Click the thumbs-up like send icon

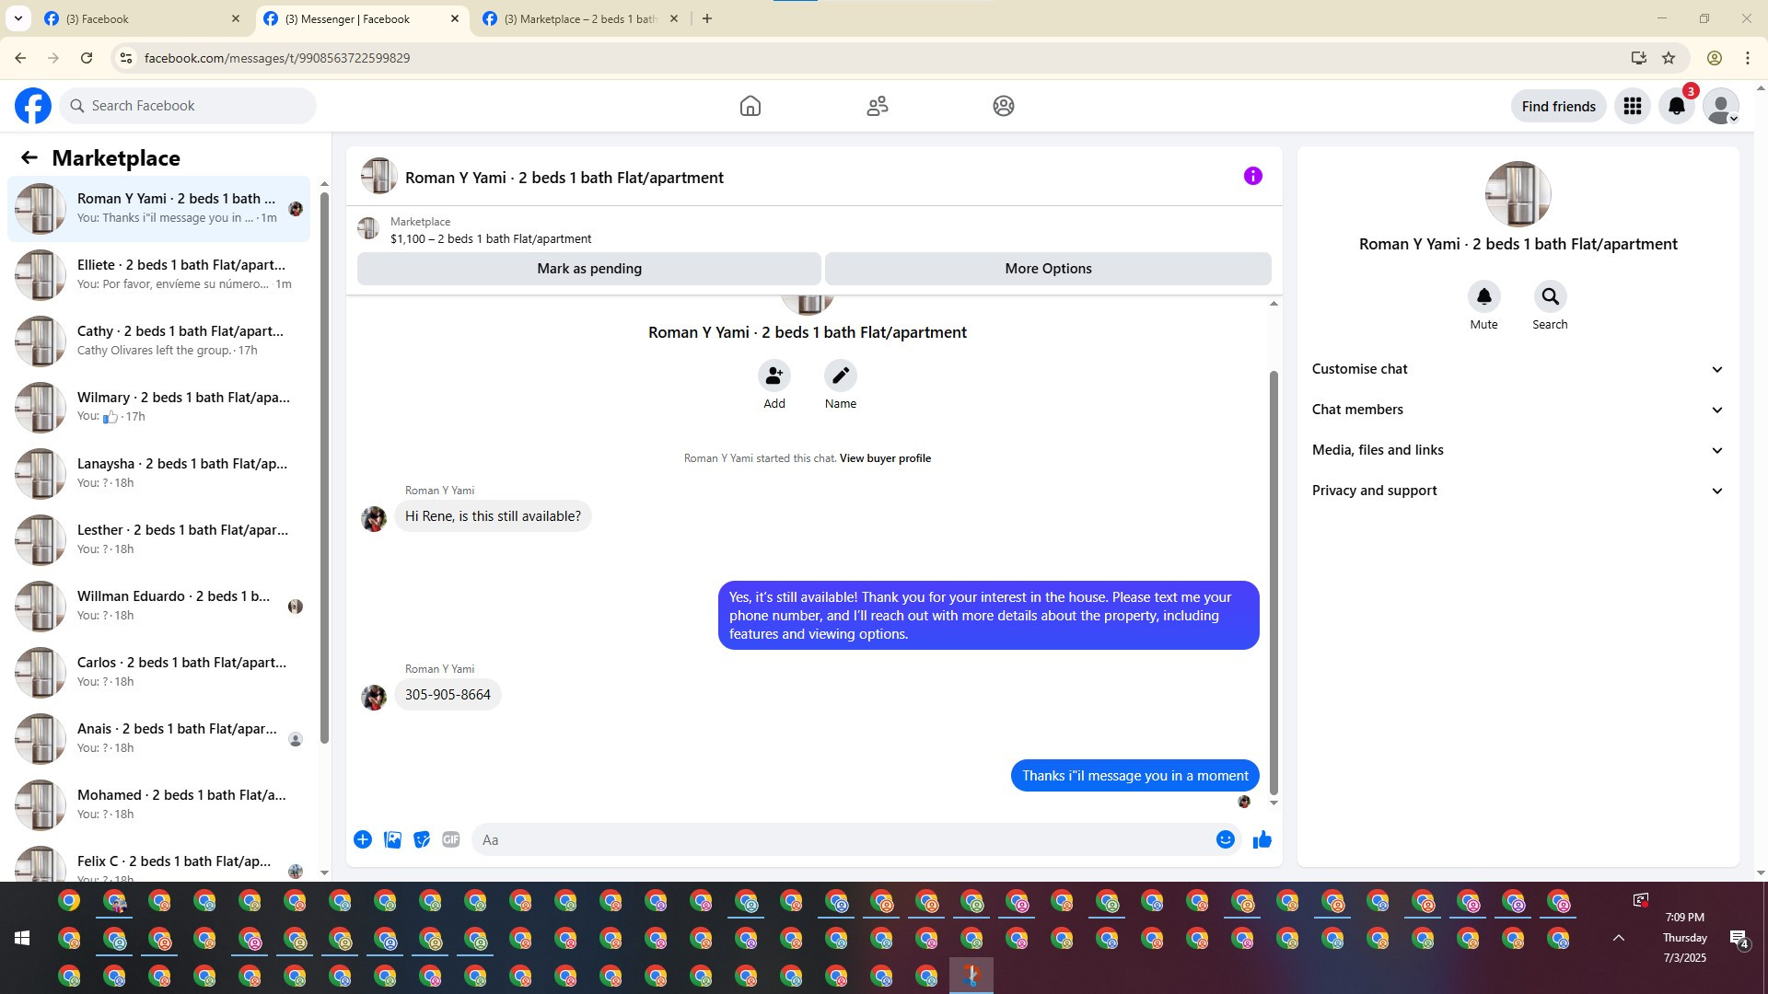(x=1262, y=839)
